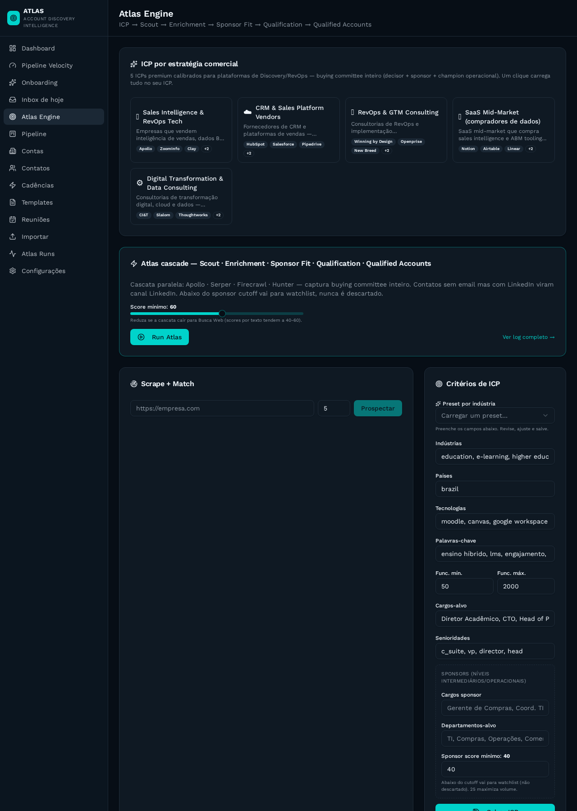Image resolution: width=577 pixels, height=811 pixels.
Task: Click the Run Atlas button
Action: coord(160,337)
